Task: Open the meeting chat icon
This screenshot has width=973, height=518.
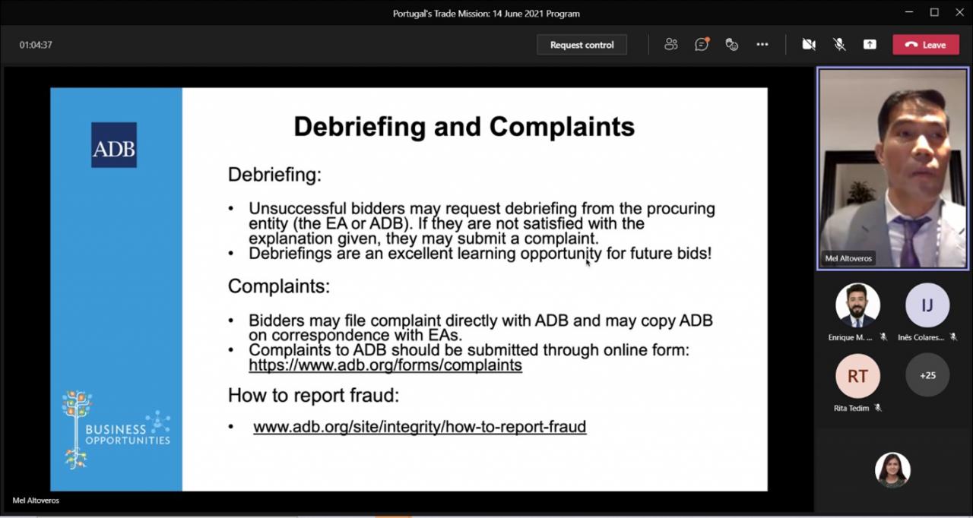Action: pos(702,45)
